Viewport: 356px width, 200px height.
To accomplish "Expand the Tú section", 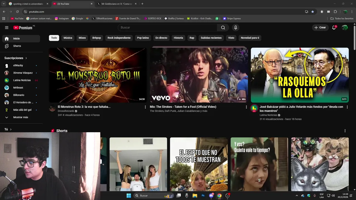I will pyautogui.click(x=8, y=129).
